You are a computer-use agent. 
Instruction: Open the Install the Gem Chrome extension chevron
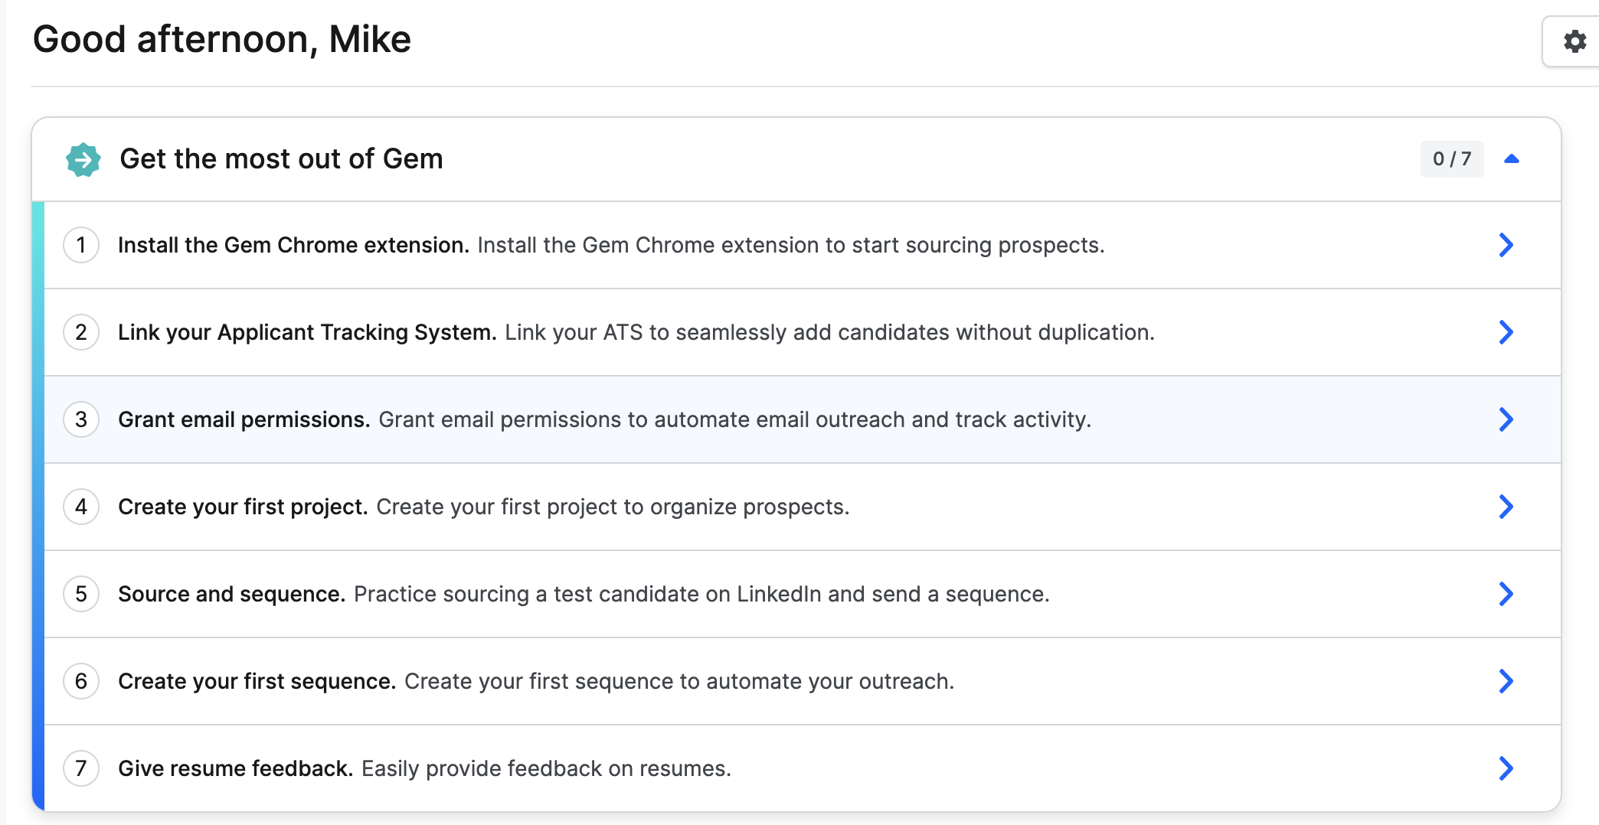click(1506, 245)
